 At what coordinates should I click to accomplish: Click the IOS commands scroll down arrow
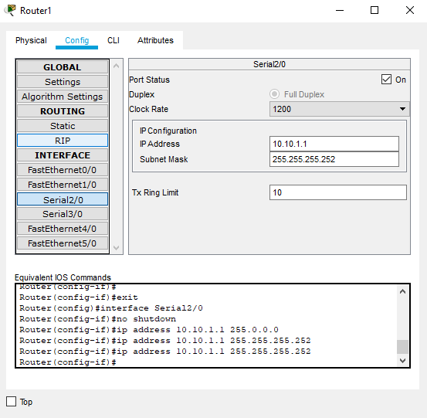402,361
